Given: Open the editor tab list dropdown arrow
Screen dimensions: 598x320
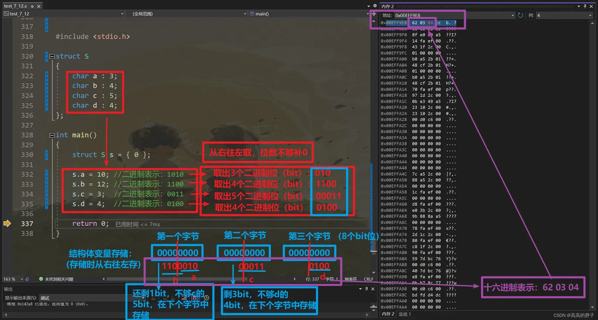Looking at the screenshot, I should (x=369, y=6).
